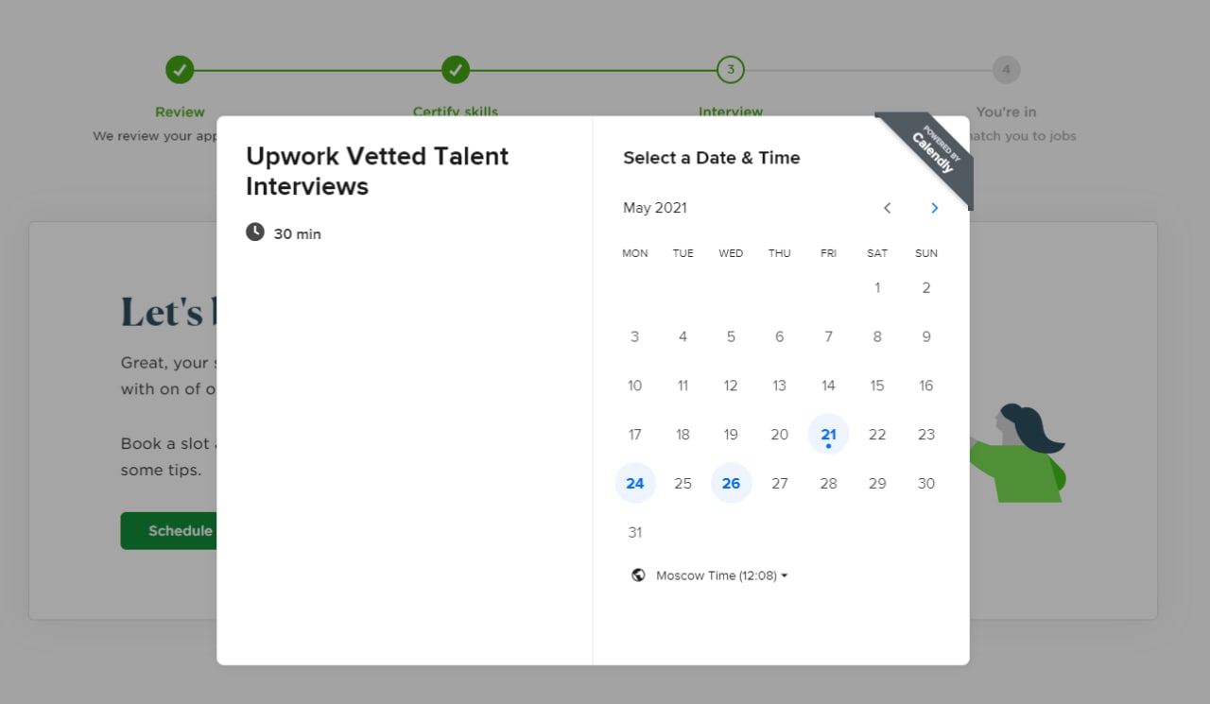Click date 29 in calendar

(877, 484)
